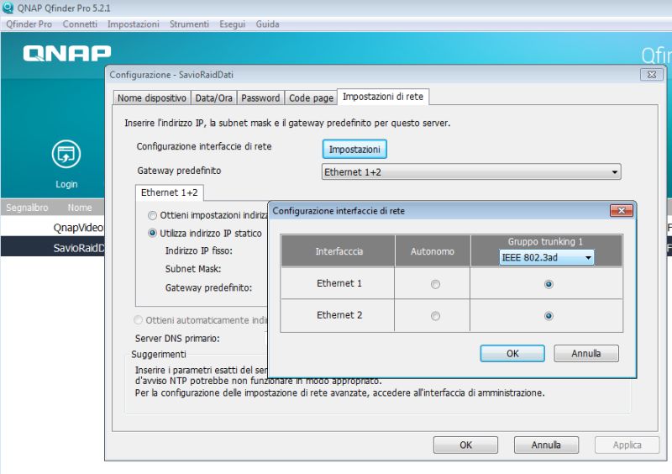The image size is (672, 474).
Task: Close the Configurazione SavioRaidDati window
Action: click(x=651, y=75)
